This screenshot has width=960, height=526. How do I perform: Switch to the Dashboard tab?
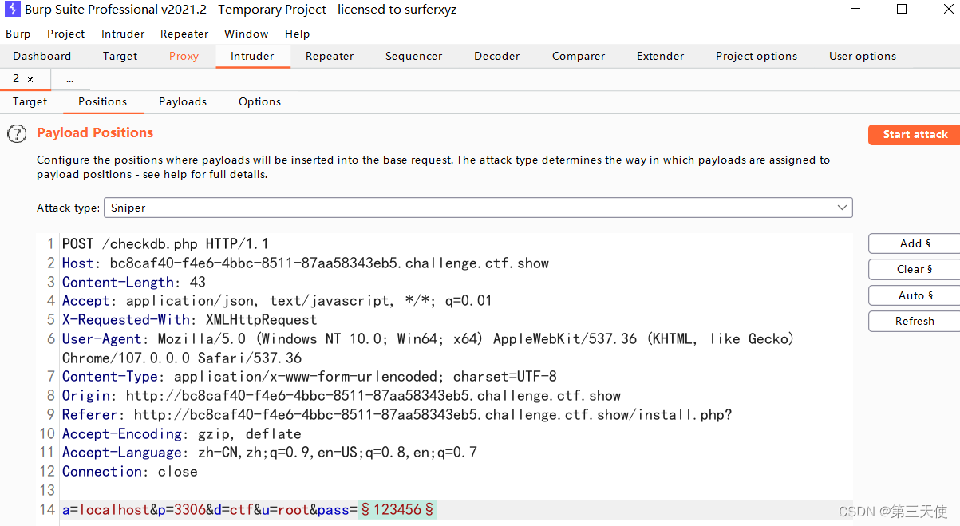(x=42, y=56)
